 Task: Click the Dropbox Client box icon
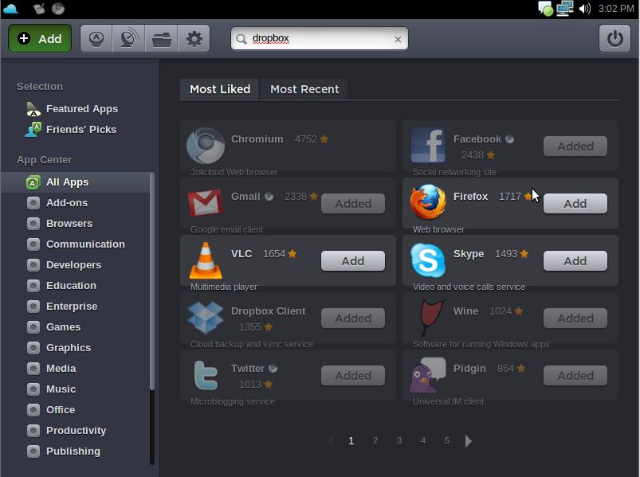click(x=206, y=317)
